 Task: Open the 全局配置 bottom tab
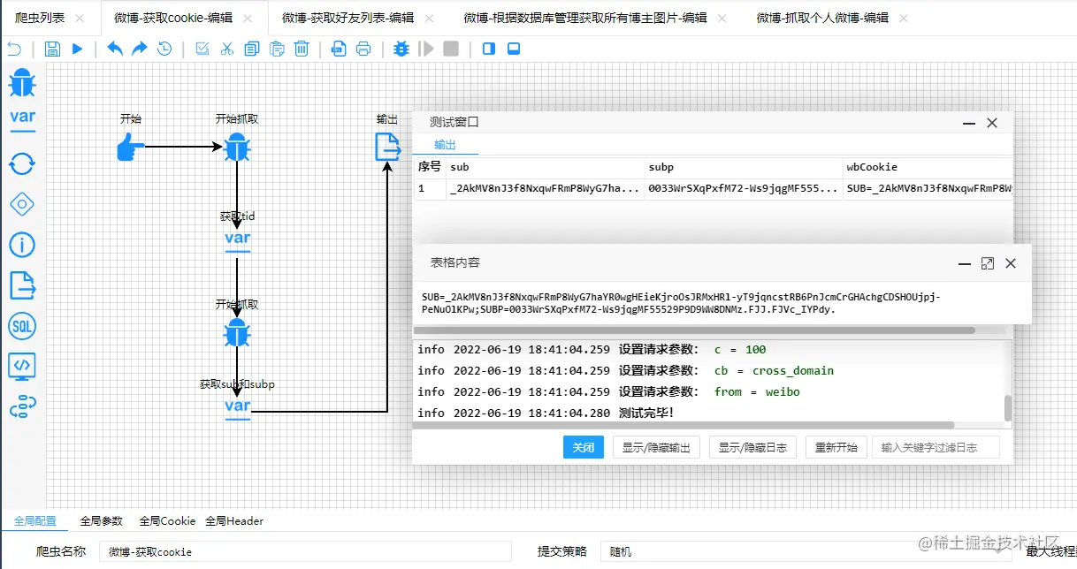[x=34, y=521]
